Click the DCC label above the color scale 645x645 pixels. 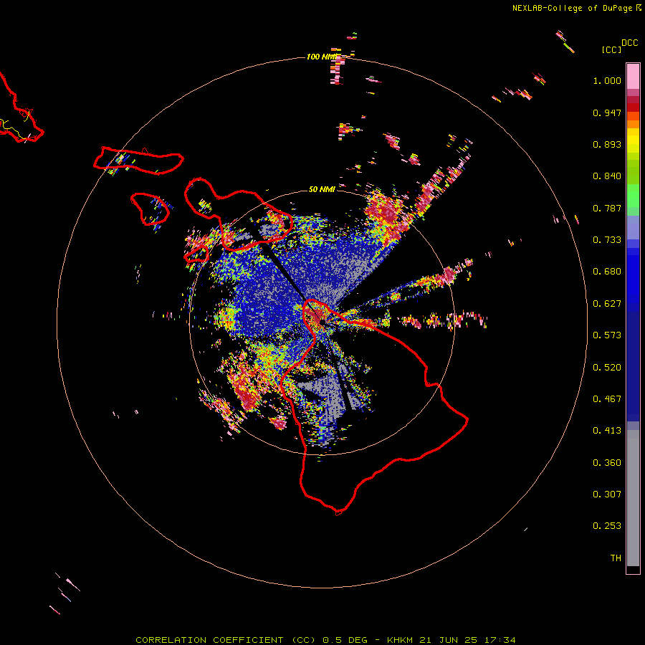pyautogui.click(x=629, y=43)
